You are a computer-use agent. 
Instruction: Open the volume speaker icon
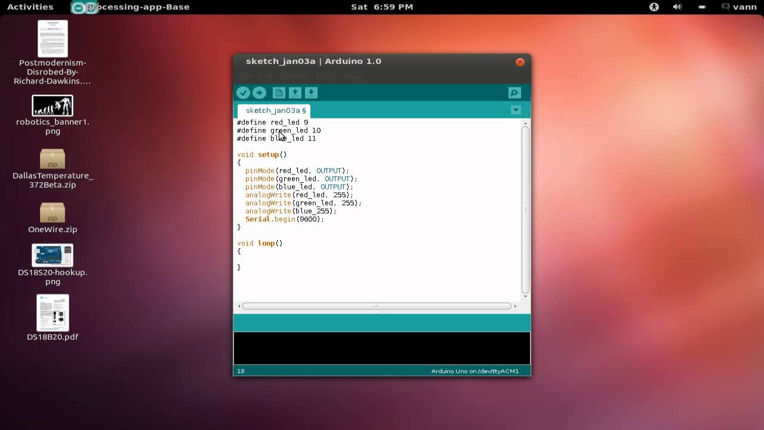point(677,7)
